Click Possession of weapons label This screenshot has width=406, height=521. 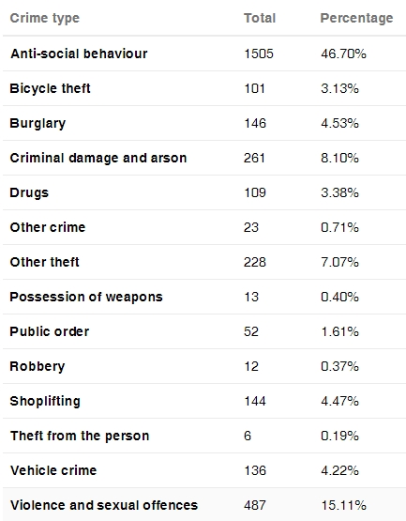[x=86, y=297]
